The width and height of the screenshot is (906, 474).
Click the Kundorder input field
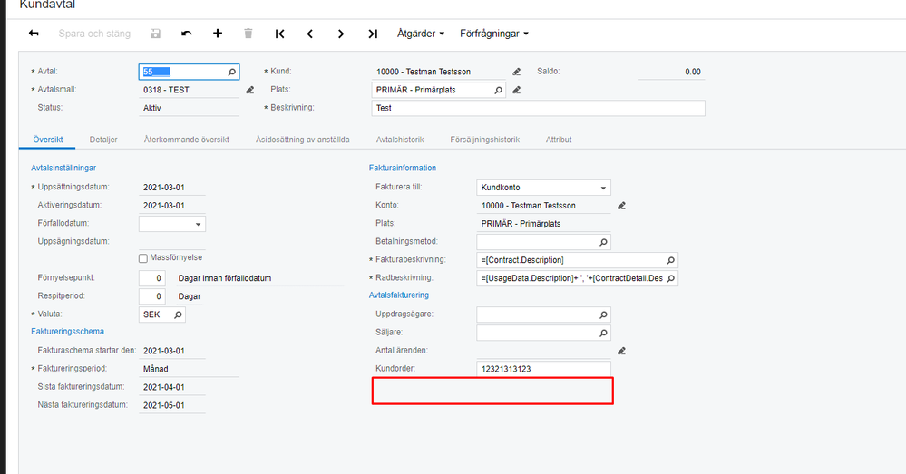coord(543,369)
